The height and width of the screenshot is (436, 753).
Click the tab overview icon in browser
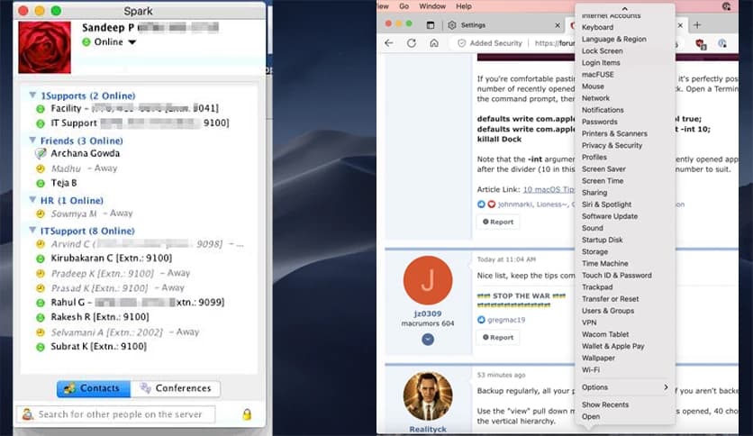coord(430,25)
